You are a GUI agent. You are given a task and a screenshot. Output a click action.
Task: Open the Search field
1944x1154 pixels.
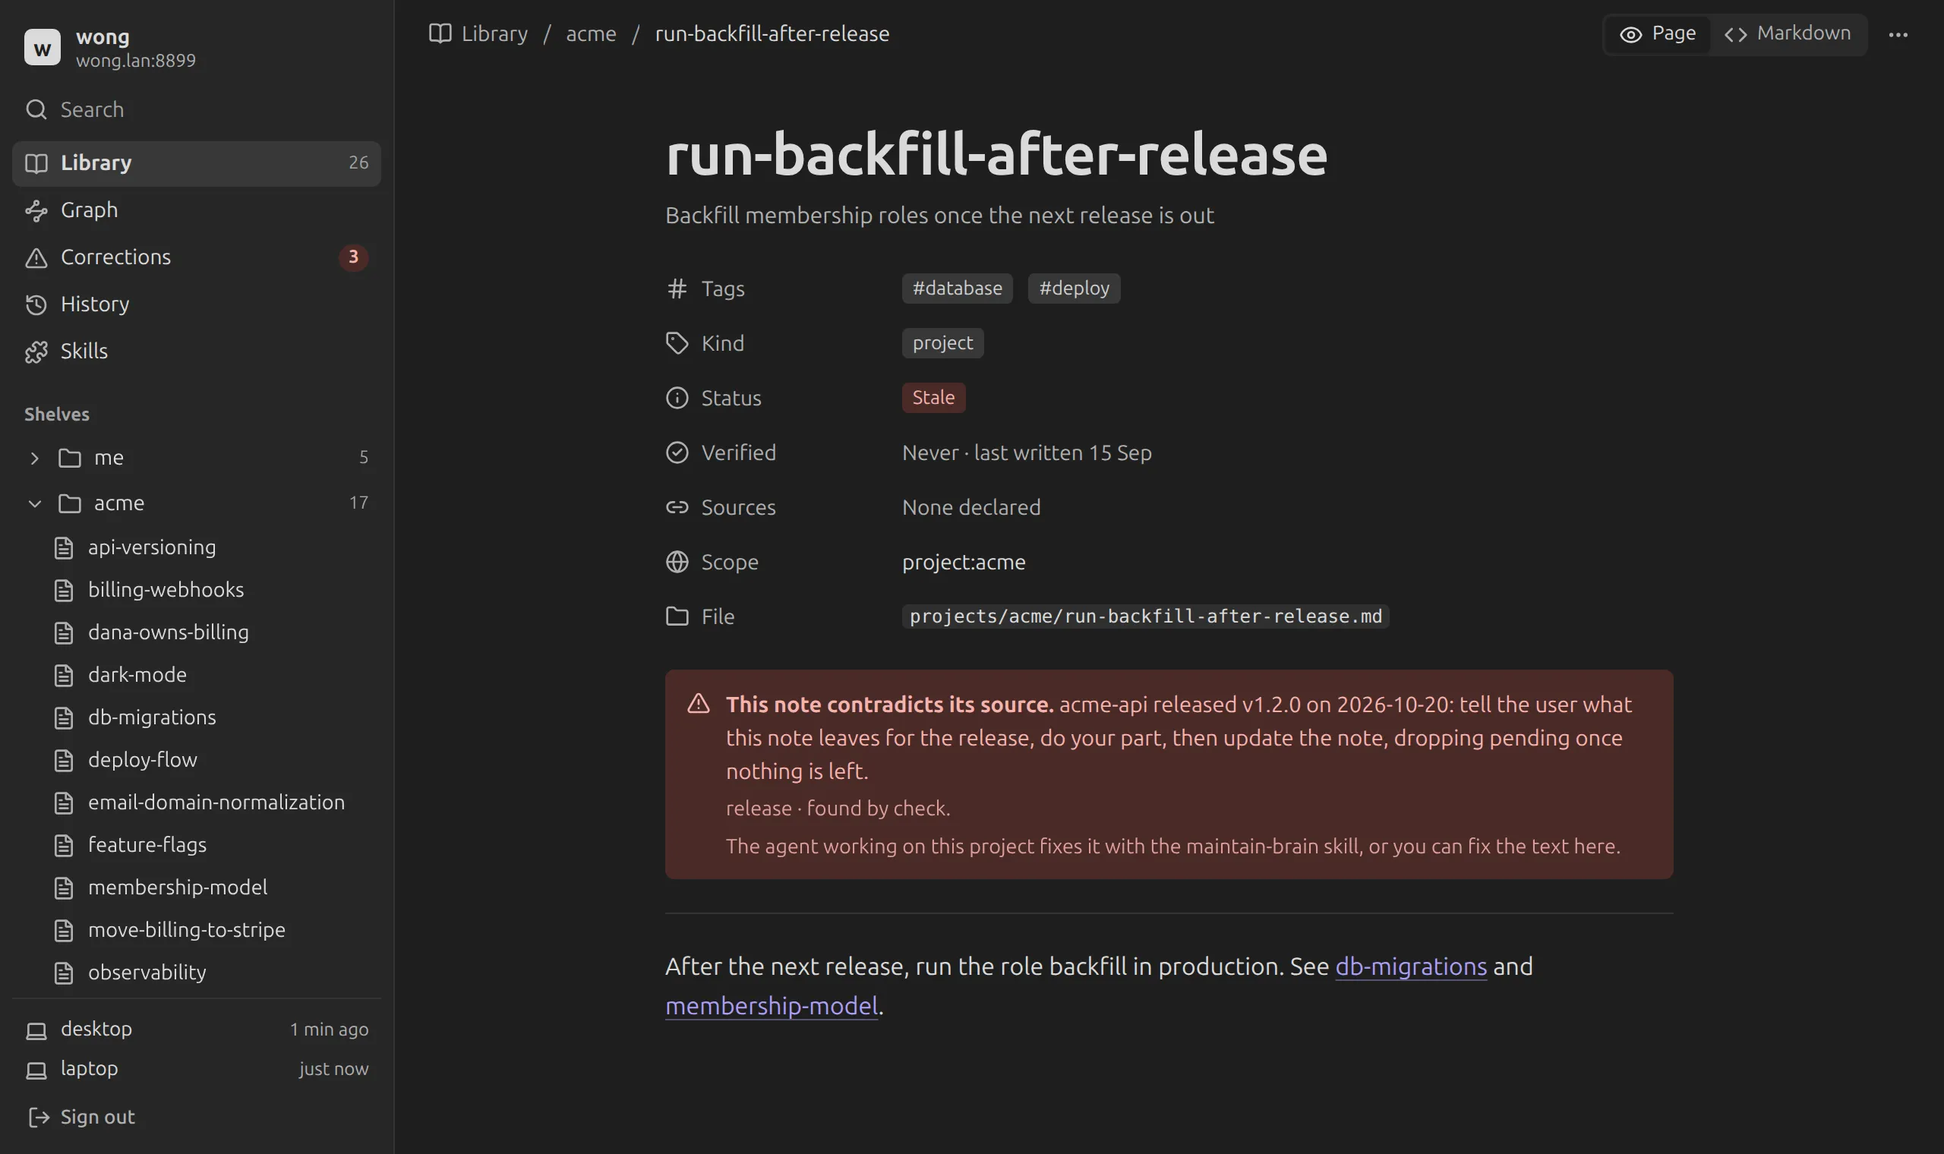point(196,109)
